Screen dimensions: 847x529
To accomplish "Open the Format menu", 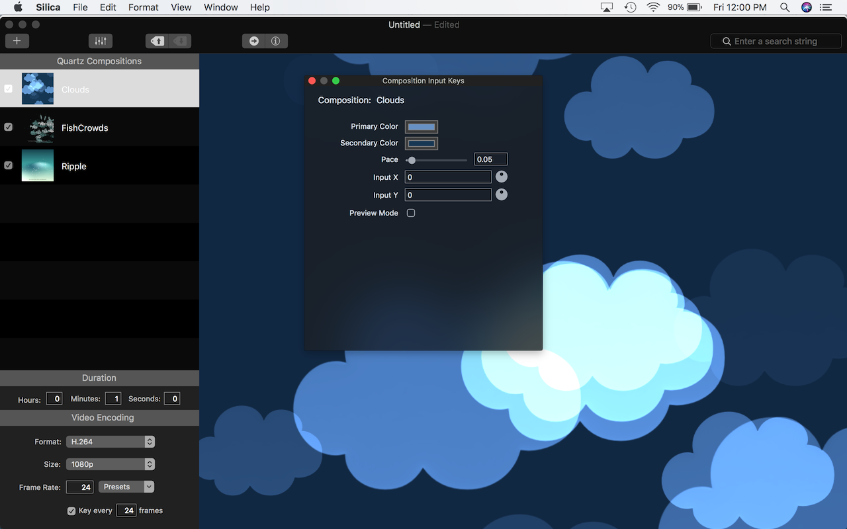I will [144, 7].
